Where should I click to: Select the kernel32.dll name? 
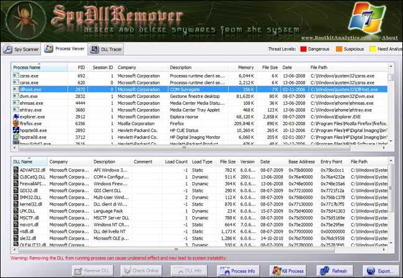tap(31, 204)
